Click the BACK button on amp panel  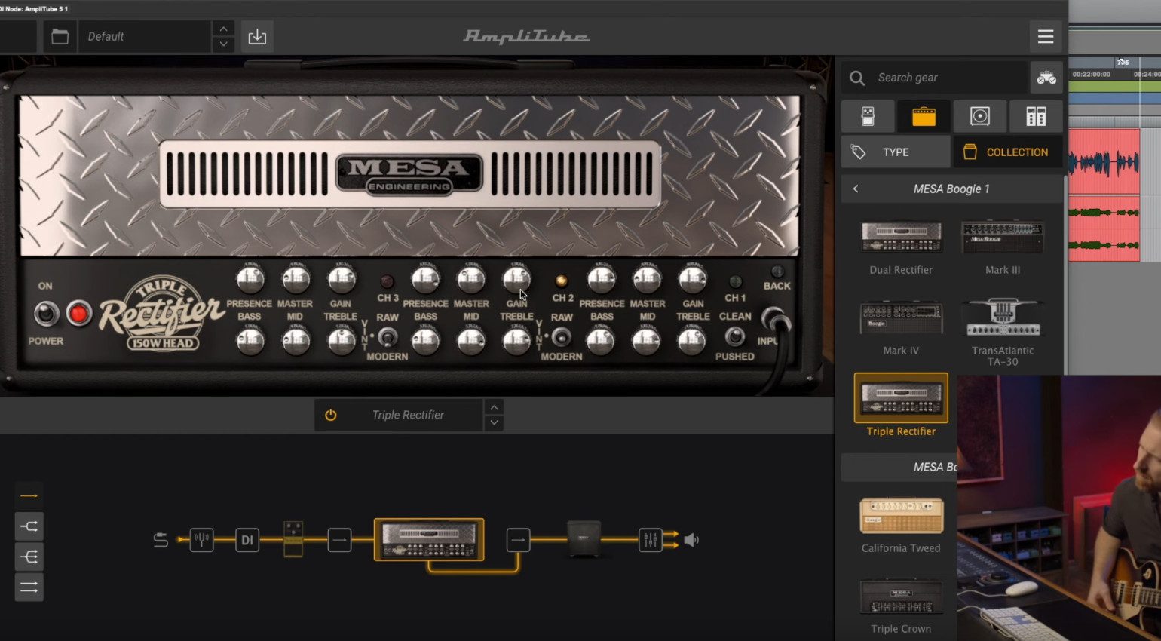(777, 272)
